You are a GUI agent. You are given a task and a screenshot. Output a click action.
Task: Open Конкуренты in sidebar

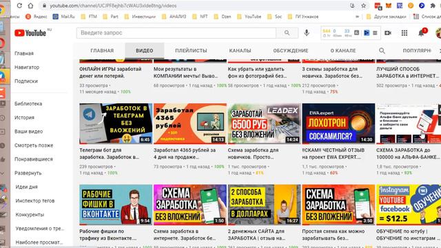[30, 214]
